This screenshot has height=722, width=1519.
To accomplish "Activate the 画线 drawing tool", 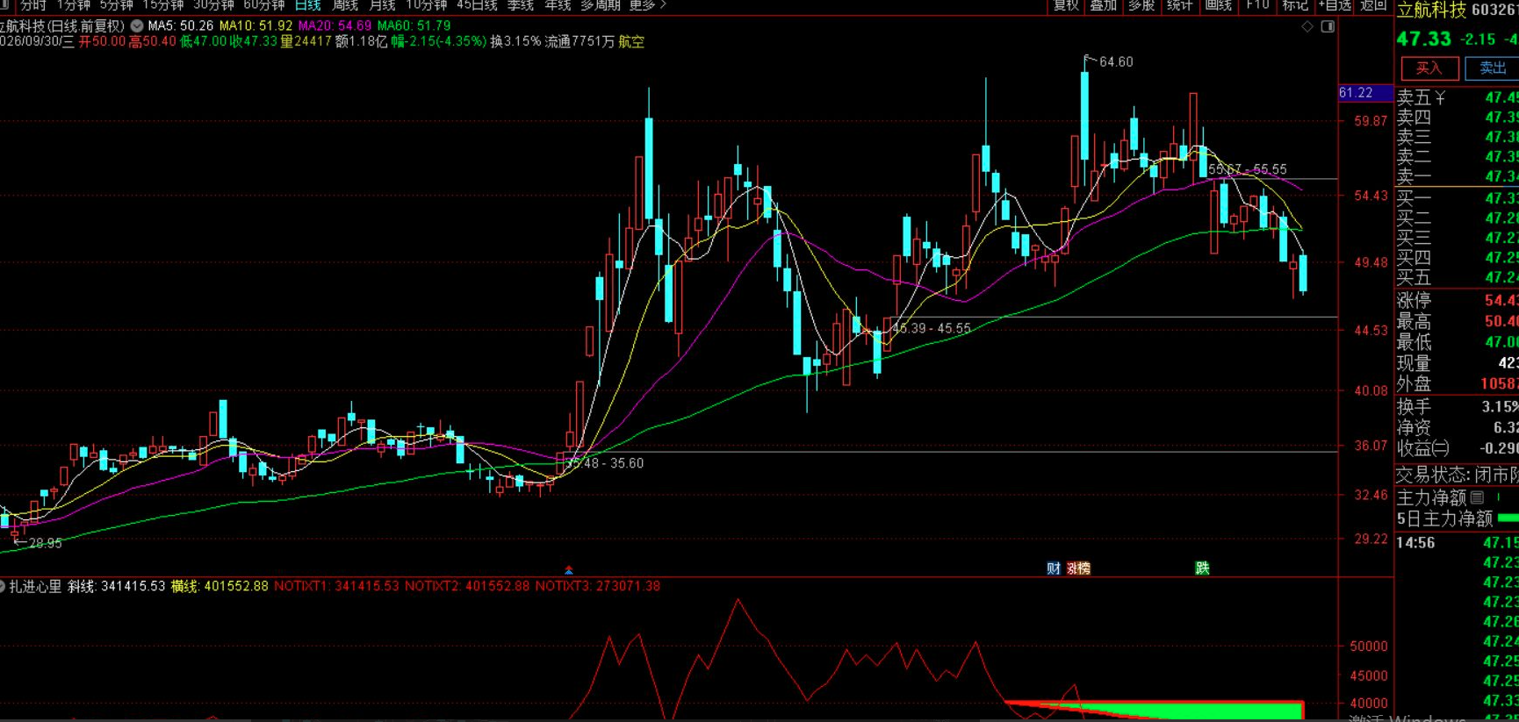I will tap(1218, 5).
